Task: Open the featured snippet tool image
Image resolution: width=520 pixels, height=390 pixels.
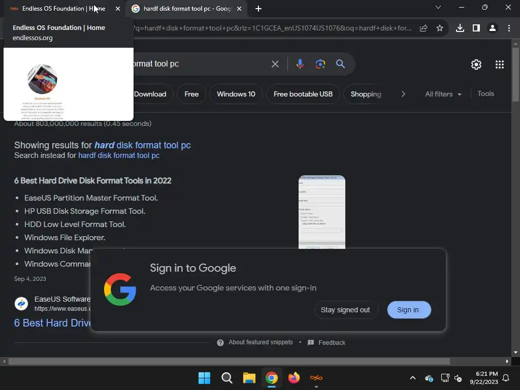Action: point(321,212)
